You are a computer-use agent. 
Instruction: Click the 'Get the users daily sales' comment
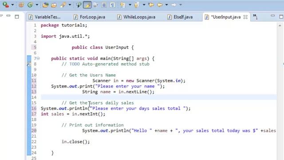[x=98, y=103]
